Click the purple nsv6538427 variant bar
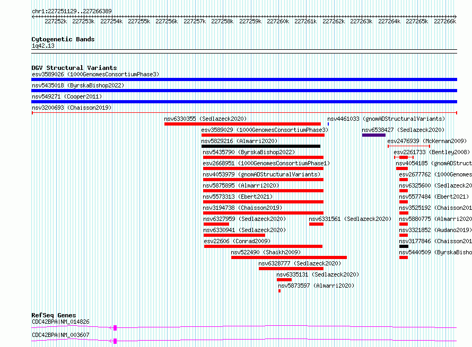The image size is (472, 347). point(373,135)
